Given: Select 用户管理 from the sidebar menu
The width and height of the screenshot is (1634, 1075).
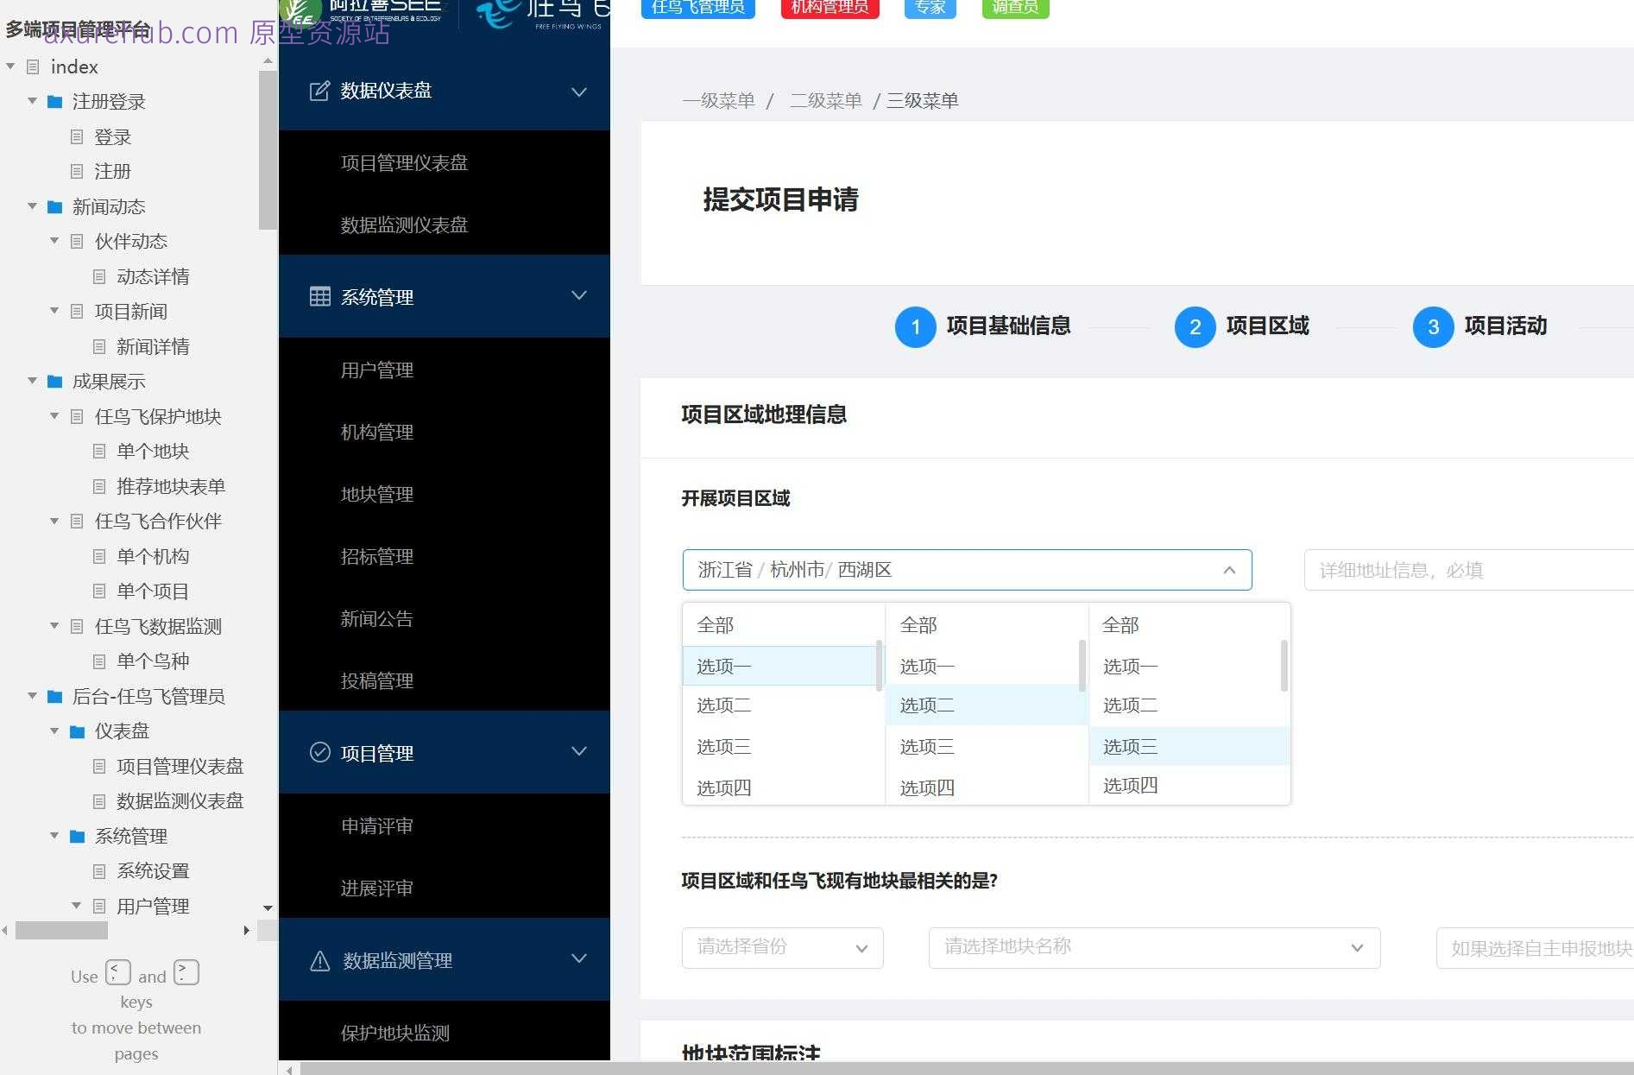Looking at the screenshot, I should pyautogui.click(x=376, y=370).
